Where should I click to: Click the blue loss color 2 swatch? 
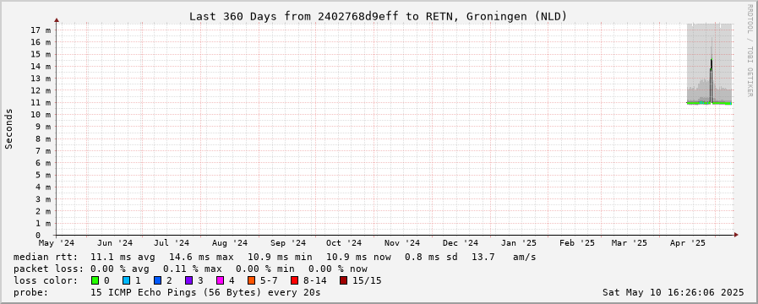click(x=157, y=280)
